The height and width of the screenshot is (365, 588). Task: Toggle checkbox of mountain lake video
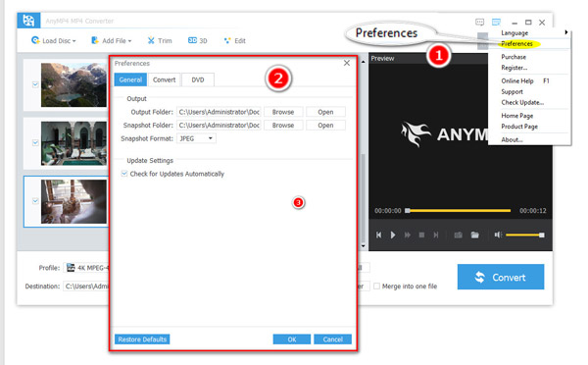(35, 84)
